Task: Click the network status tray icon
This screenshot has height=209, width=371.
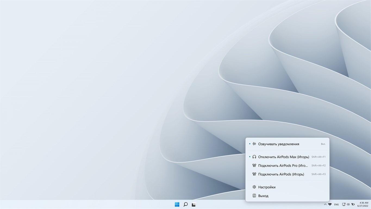Action: tap(344, 204)
